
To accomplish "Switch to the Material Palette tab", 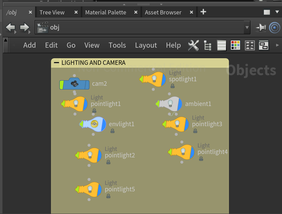I will point(105,12).
